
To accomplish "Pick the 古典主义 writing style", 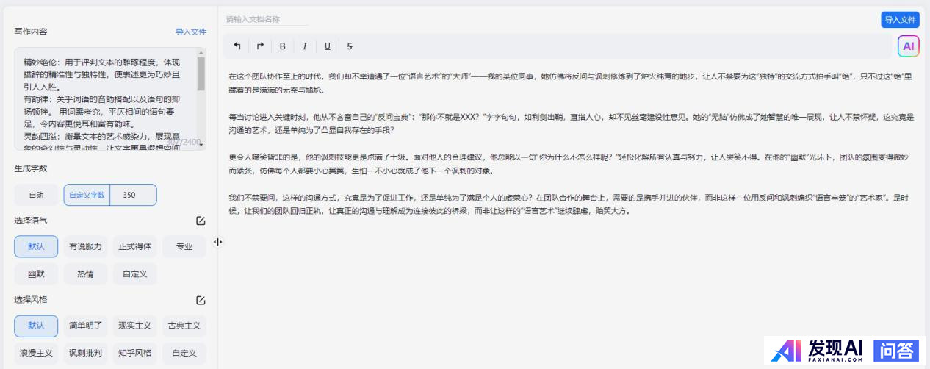I will point(184,326).
